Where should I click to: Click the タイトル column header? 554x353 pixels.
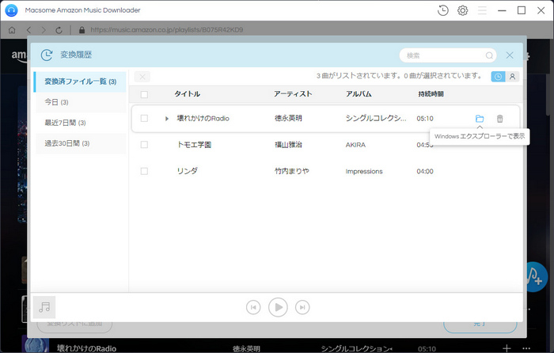pos(188,94)
